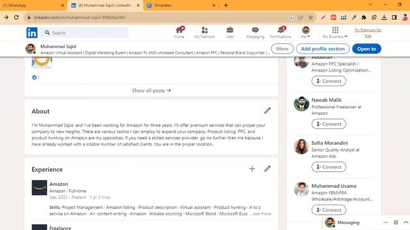Close the Templates tab
Screen dimensions: 410x230
(x=213, y=5)
